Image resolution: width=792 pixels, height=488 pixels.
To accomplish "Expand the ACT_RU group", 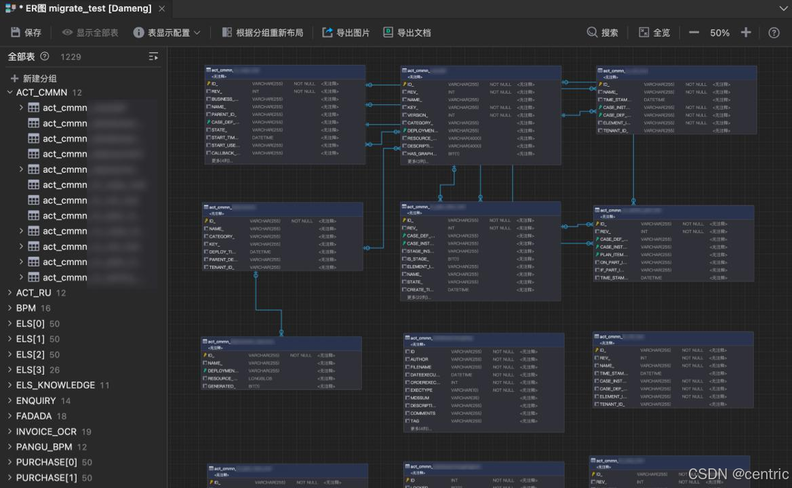I will tap(11, 292).
